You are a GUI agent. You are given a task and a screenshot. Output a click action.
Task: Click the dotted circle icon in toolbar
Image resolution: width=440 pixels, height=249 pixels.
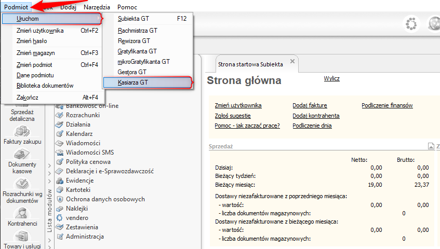(x=411, y=24)
